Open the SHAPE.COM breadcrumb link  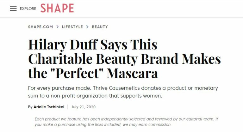40,27
